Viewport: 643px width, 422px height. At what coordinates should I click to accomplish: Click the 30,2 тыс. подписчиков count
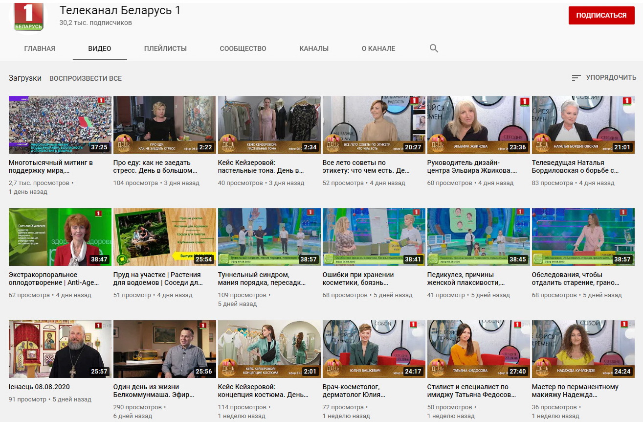tap(96, 23)
